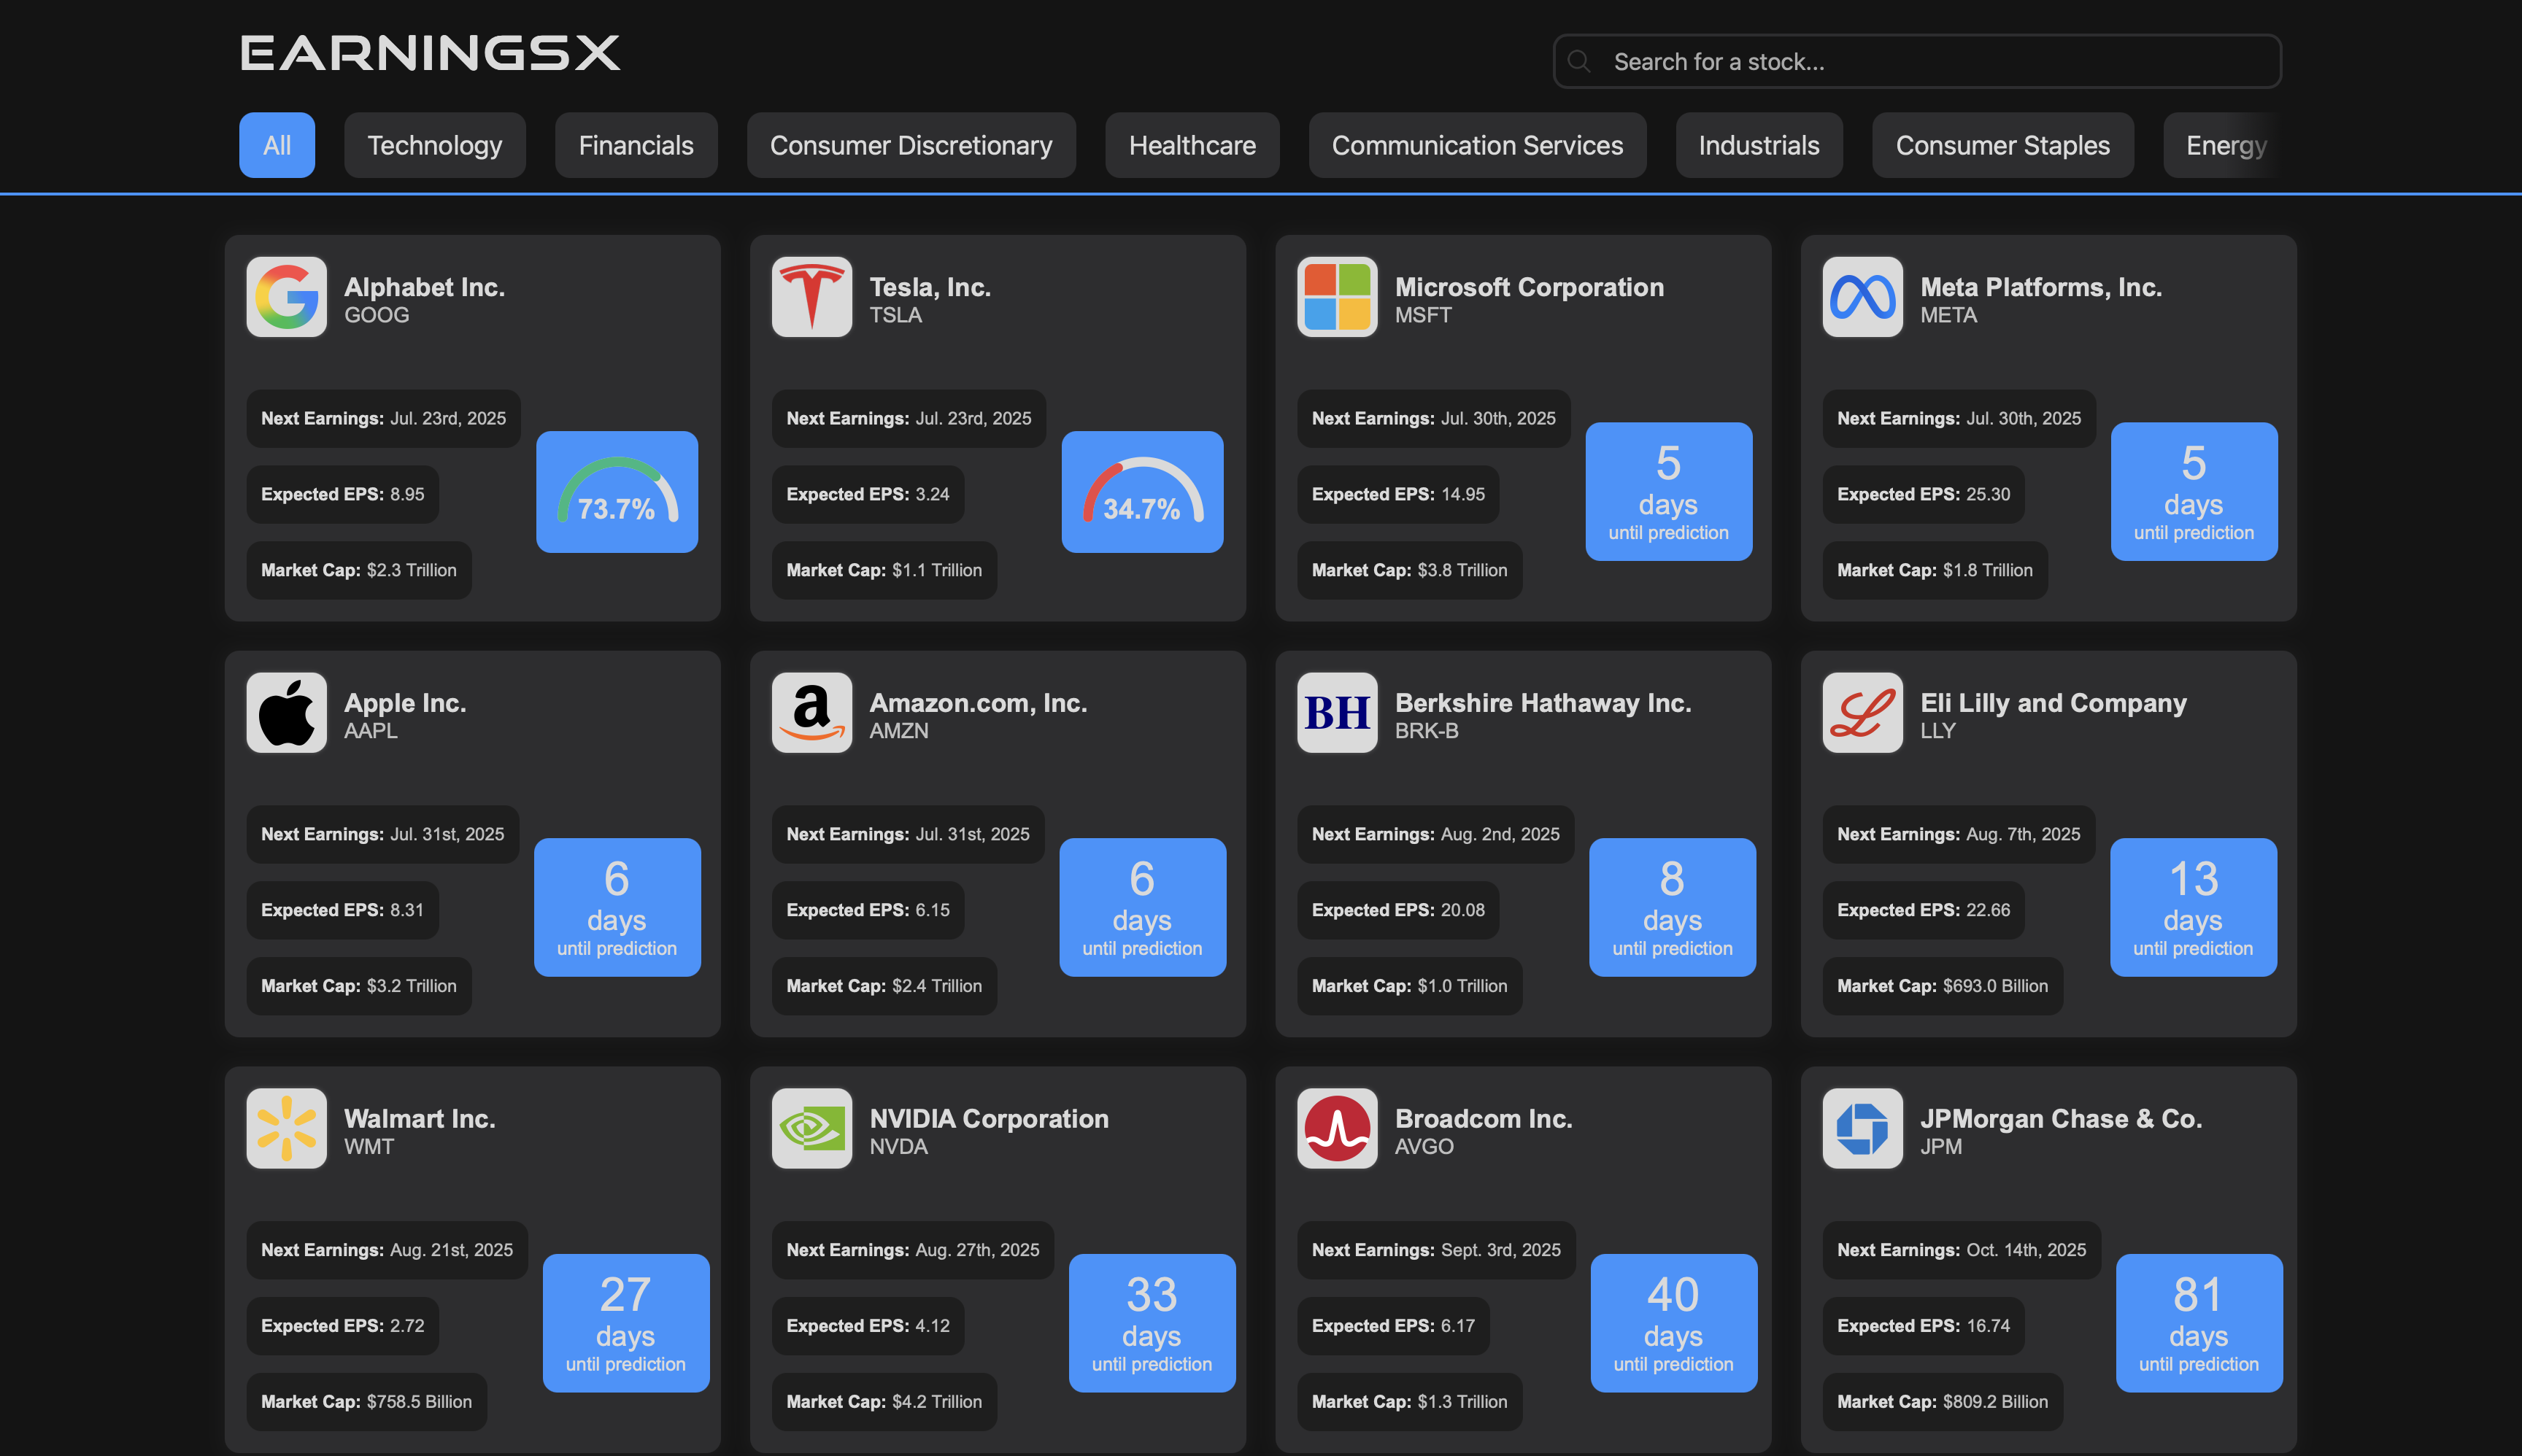Click Next Earnings: Oct. 14th, 2025
Image resolution: width=2522 pixels, height=1456 pixels.
point(1961,1250)
